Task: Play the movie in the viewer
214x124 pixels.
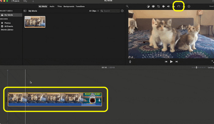Action: pos(171,62)
